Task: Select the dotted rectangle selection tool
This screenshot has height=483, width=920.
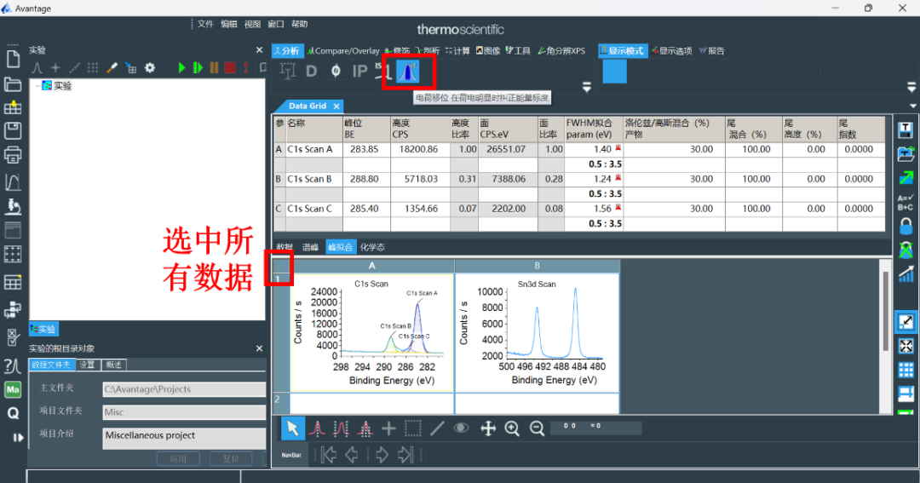Action: [413, 428]
